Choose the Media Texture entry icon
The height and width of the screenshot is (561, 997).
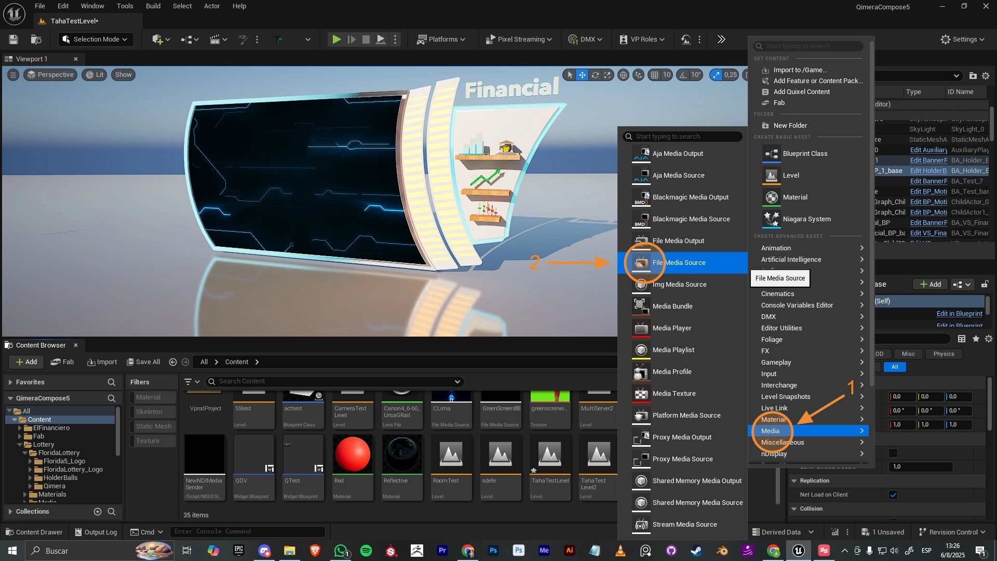point(641,394)
